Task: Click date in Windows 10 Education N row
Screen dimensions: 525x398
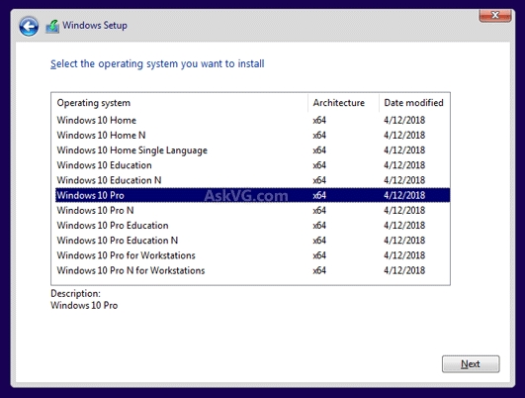Action: [x=404, y=180]
